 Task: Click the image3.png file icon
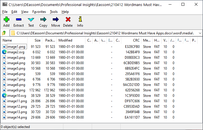pyautogui.click(x=4, y=58)
